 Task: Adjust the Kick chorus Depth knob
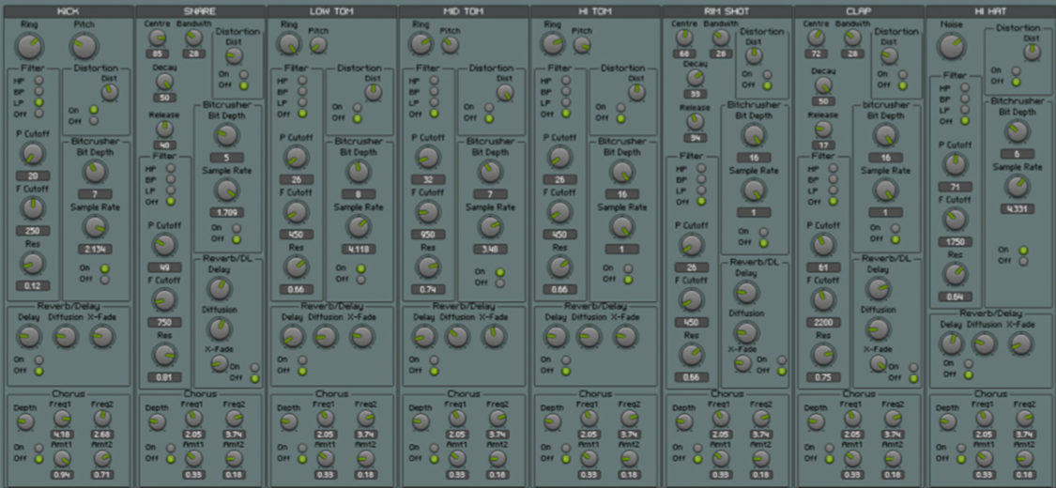point(25,422)
